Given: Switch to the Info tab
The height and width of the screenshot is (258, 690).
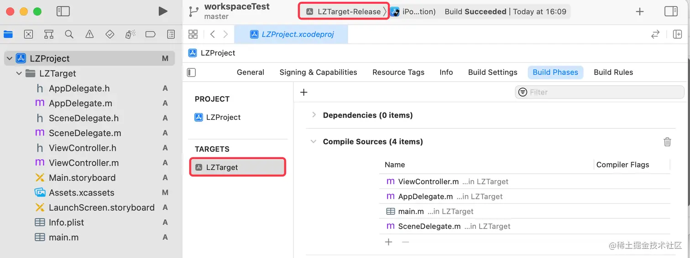Looking at the screenshot, I should (x=446, y=72).
